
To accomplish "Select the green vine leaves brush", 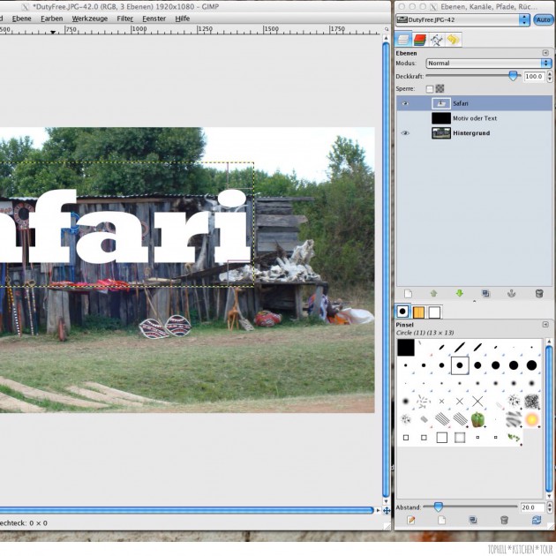I will [514, 438].
